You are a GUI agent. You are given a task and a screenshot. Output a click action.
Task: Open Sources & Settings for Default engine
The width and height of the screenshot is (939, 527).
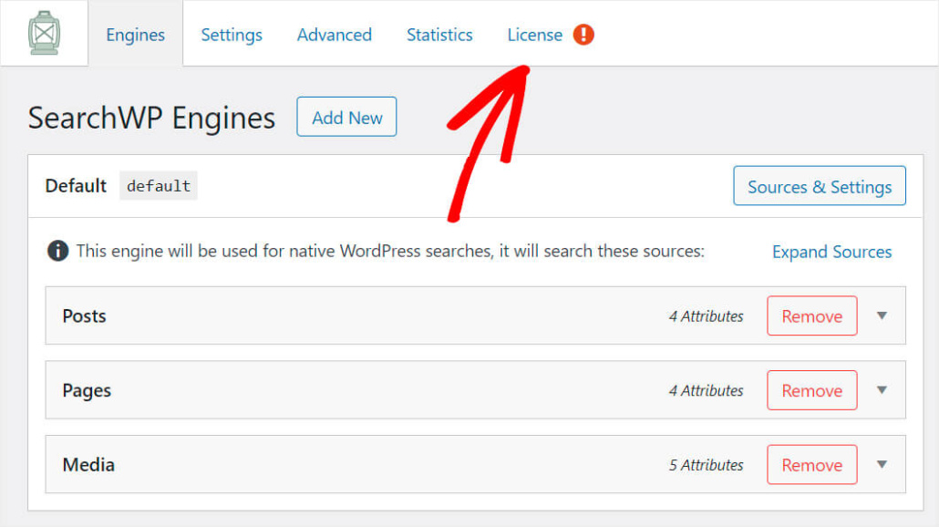pos(819,186)
